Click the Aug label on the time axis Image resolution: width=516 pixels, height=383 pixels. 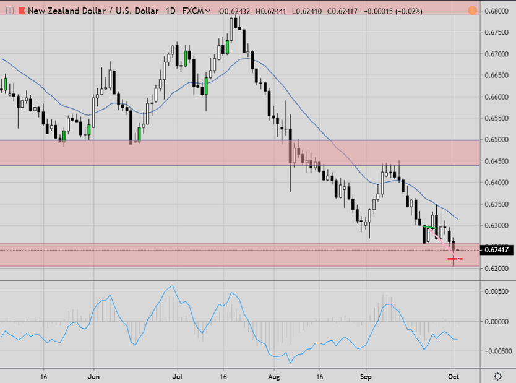point(274,377)
